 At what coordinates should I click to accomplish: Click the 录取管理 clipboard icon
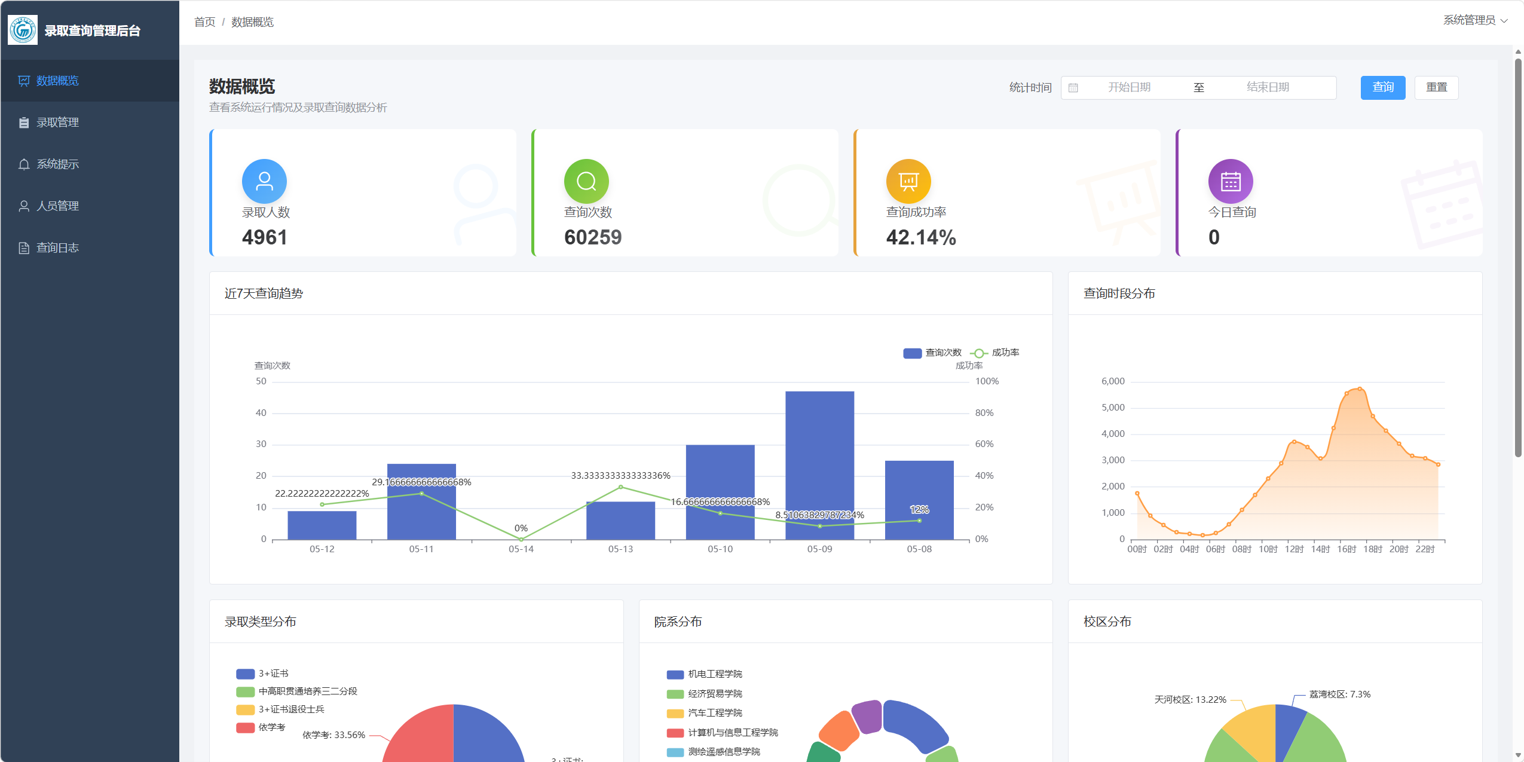[x=24, y=123]
